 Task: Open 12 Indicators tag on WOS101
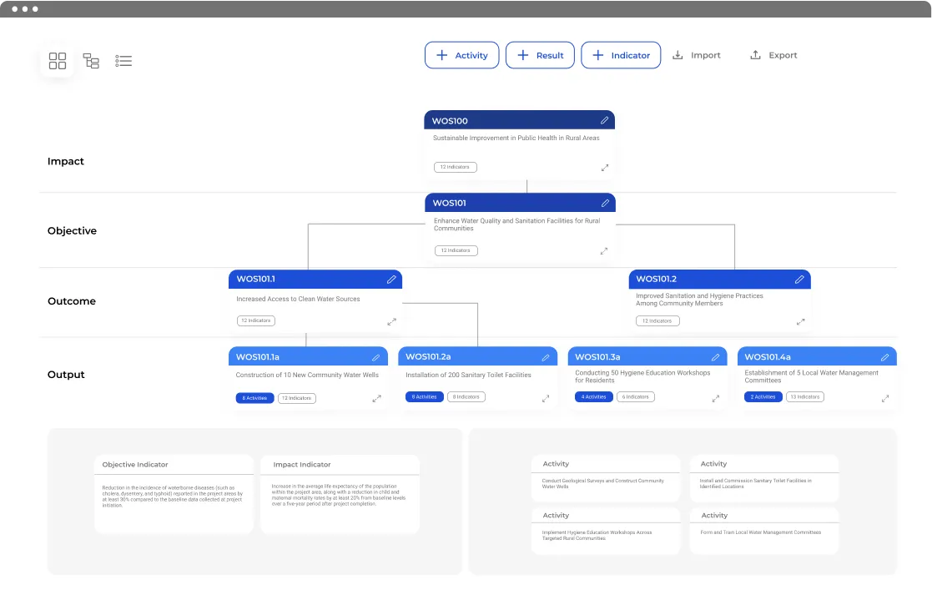[456, 250]
